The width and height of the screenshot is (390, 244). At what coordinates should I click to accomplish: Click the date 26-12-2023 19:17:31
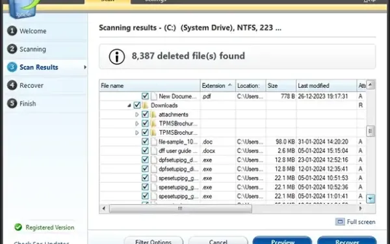coord(323,96)
